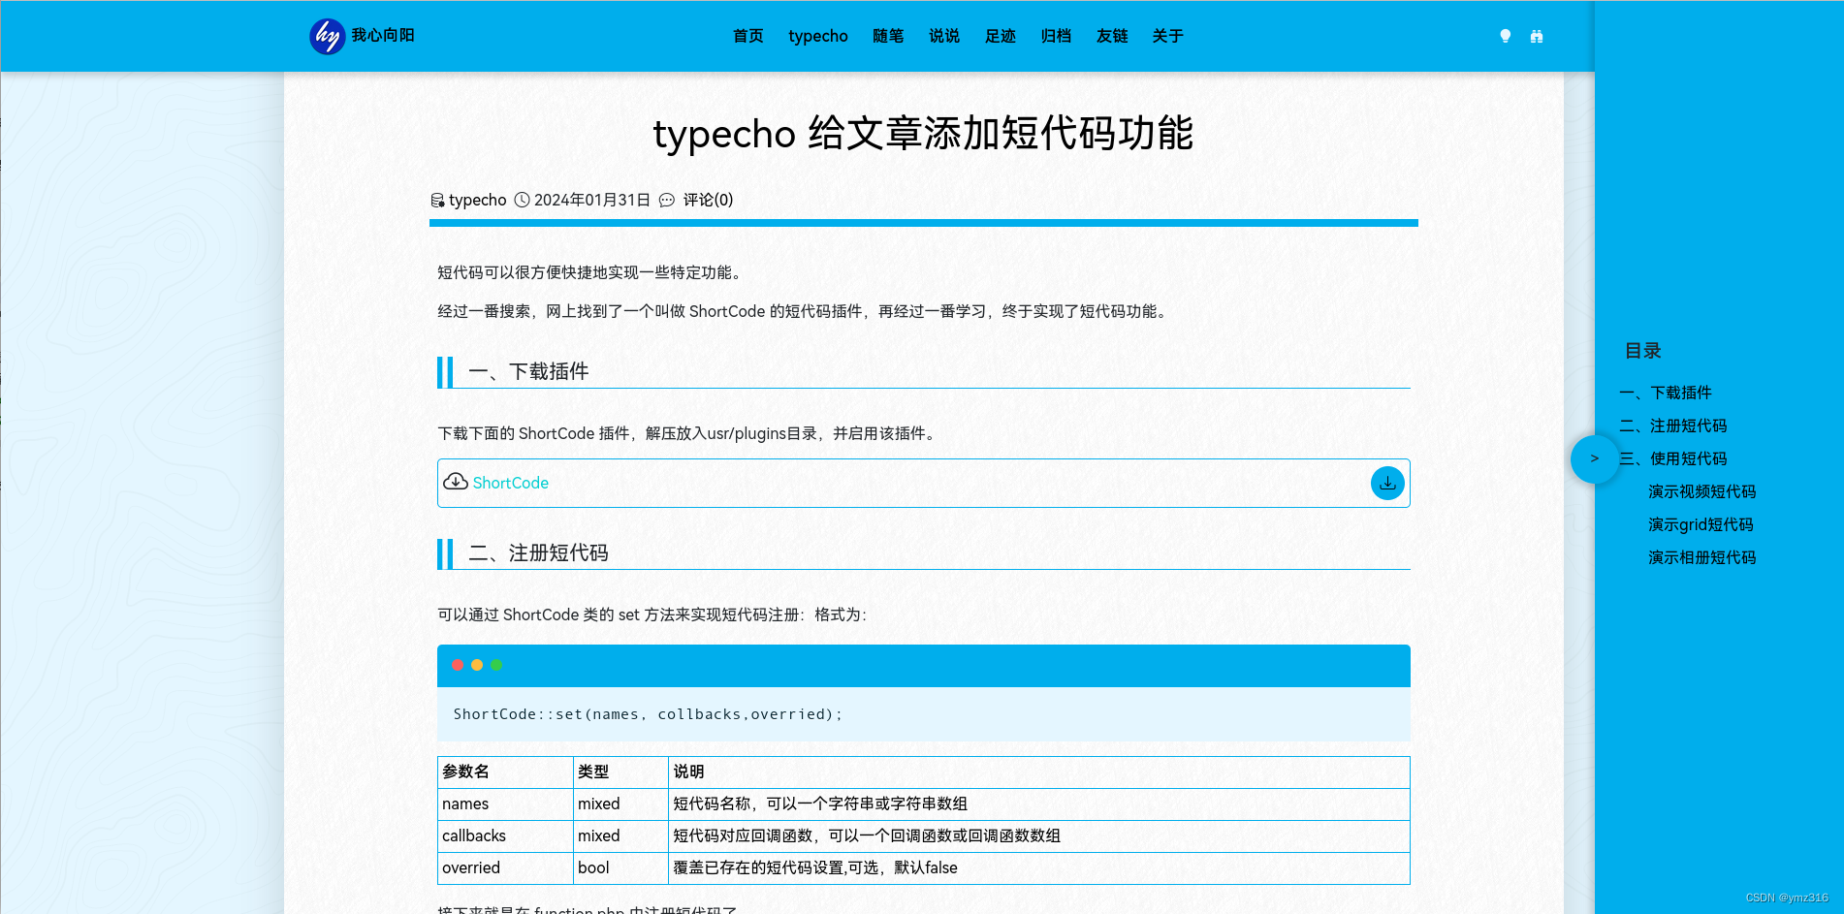Click the 我心向阳 site title
The image size is (1844, 914).
click(383, 35)
